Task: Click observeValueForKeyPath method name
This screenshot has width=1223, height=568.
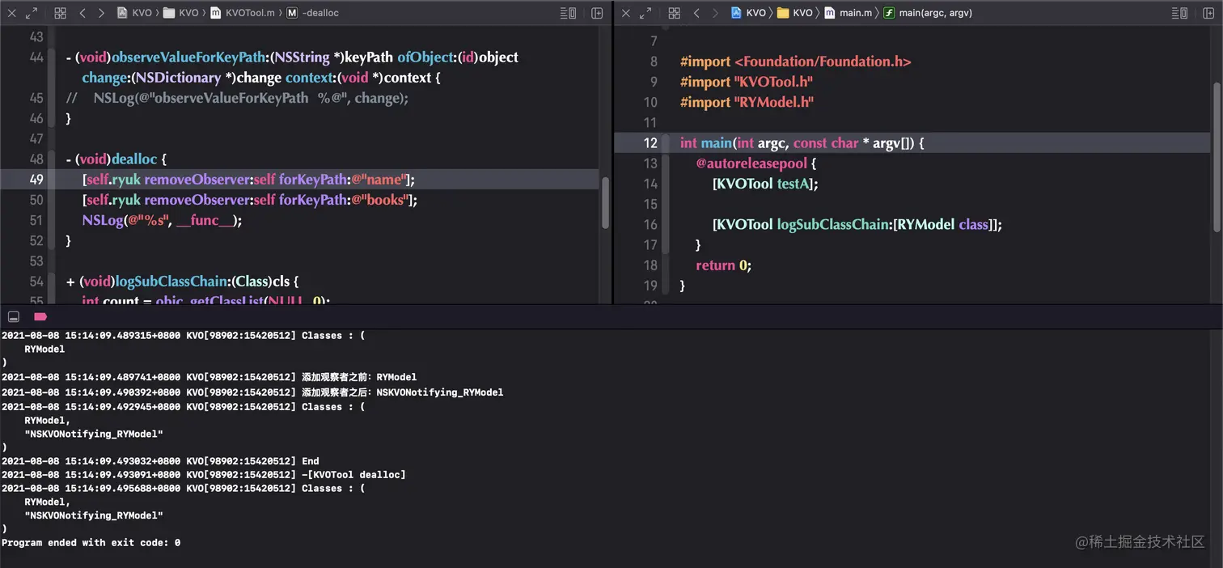Action: click(x=188, y=57)
